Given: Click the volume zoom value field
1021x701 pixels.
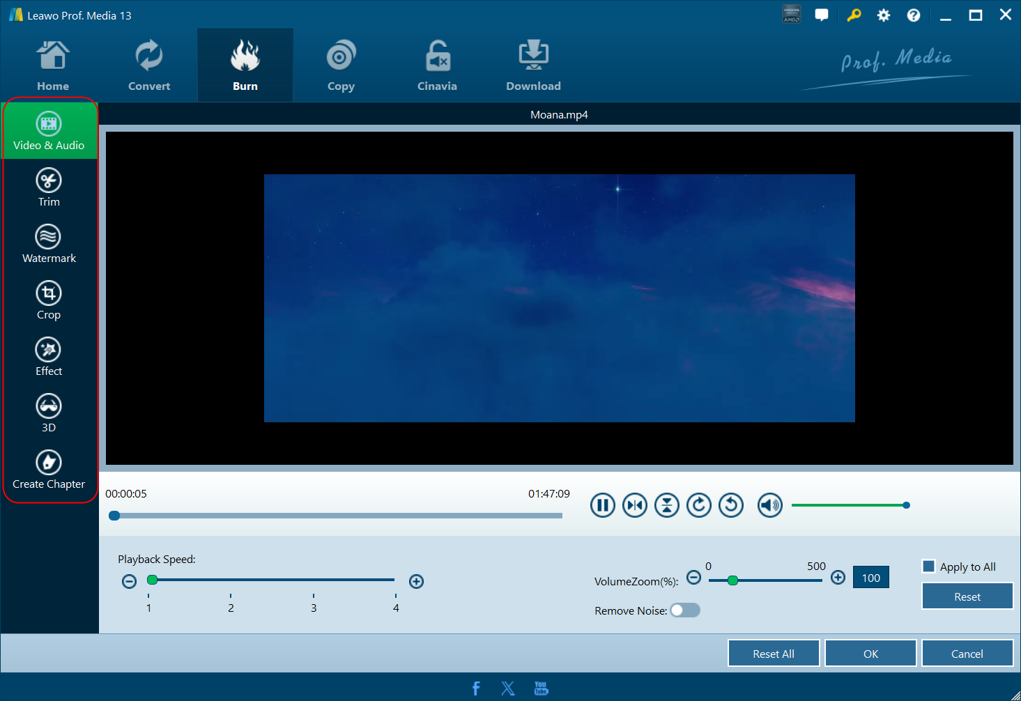Looking at the screenshot, I should [x=870, y=578].
